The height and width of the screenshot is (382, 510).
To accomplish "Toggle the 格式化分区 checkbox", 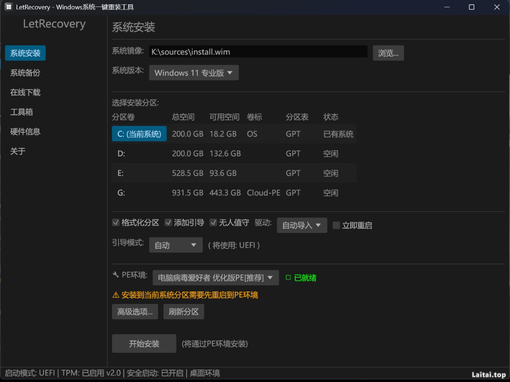I will point(116,223).
